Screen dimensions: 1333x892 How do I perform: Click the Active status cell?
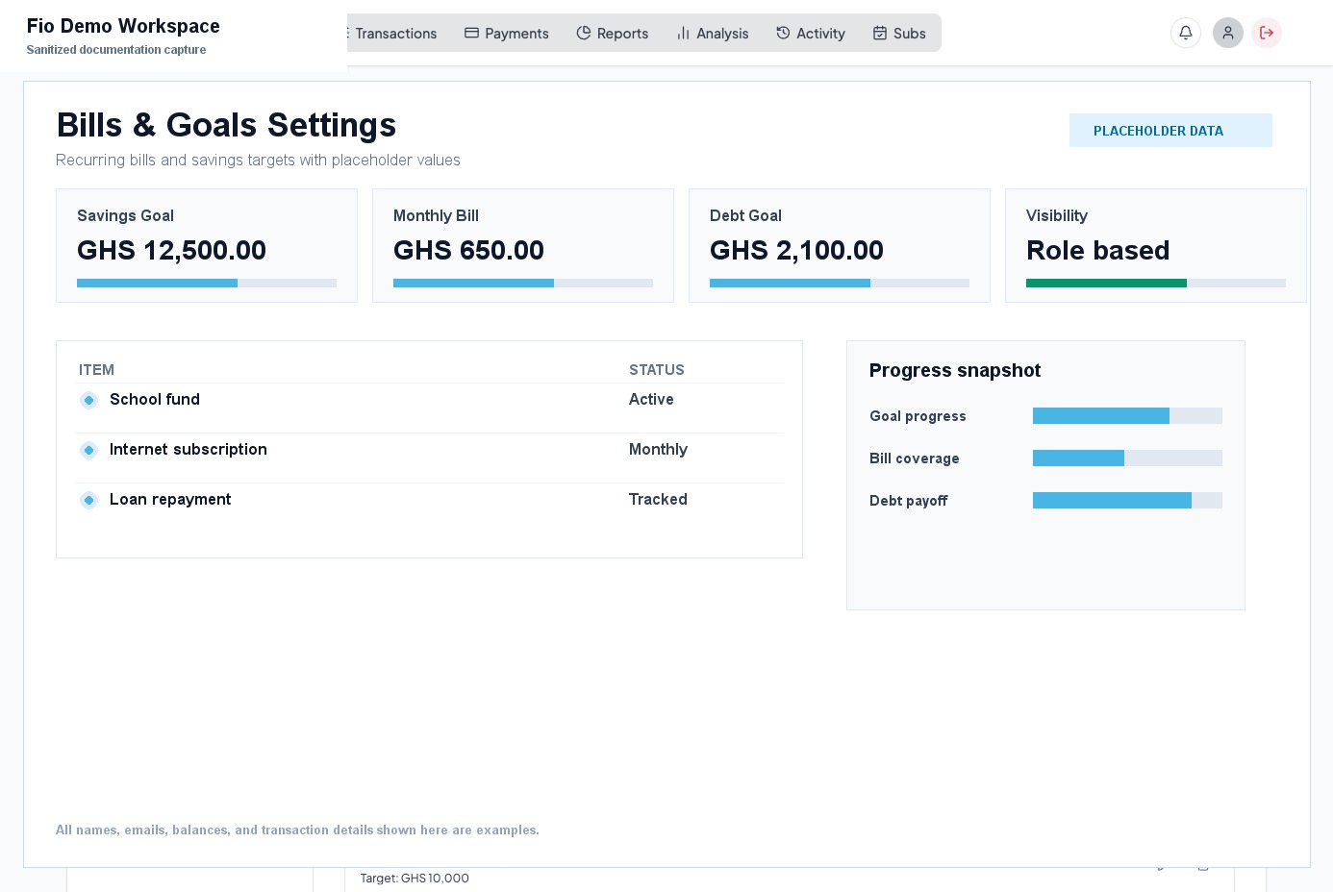point(651,399)
